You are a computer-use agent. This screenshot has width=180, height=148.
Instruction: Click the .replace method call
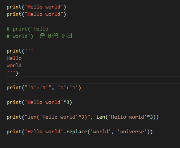click(x=77, y=132)
